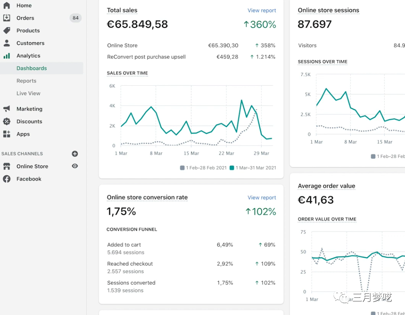Click the Online Store storefront icon

7,166
